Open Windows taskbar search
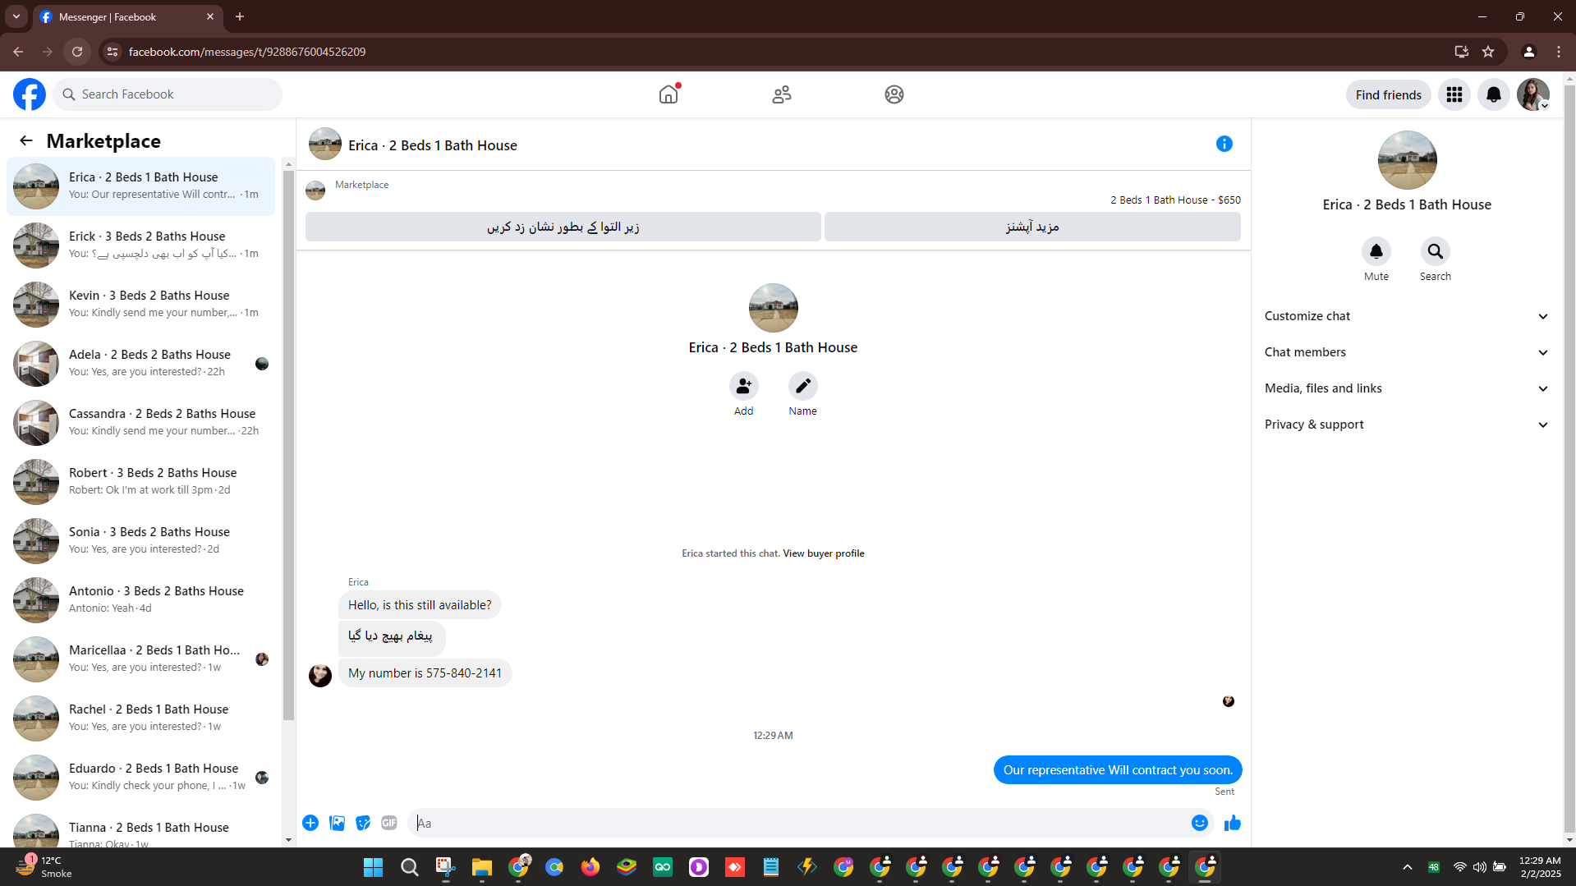 (410, 867)
